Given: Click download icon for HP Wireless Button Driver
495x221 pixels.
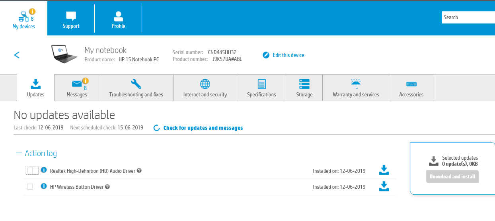Looking at the screenshot, I should pos(384,186).
